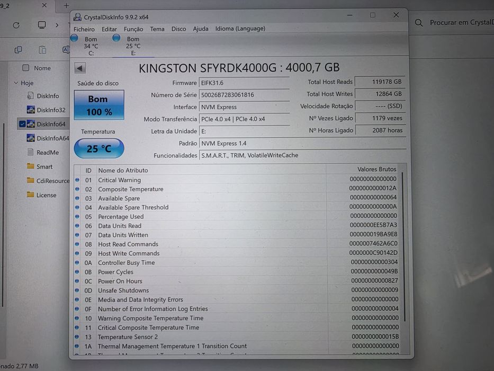Toggle the DiskInfo64 checkbox in Explorer

pos(22,124)
